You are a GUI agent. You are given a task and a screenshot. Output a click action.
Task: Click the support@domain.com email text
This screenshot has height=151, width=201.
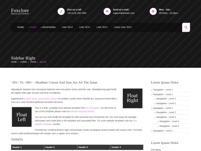(x=124, y=13)
